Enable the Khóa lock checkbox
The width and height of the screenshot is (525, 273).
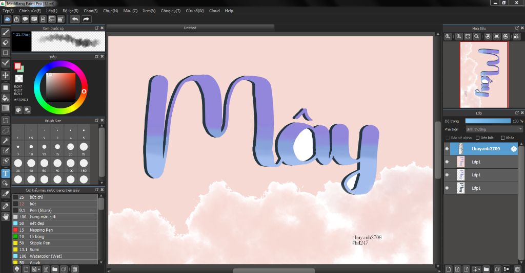click(502, 138)
